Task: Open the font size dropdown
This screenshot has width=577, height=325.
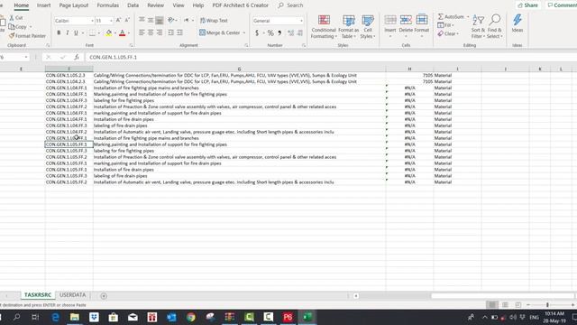Action: [x=111, y=21]
